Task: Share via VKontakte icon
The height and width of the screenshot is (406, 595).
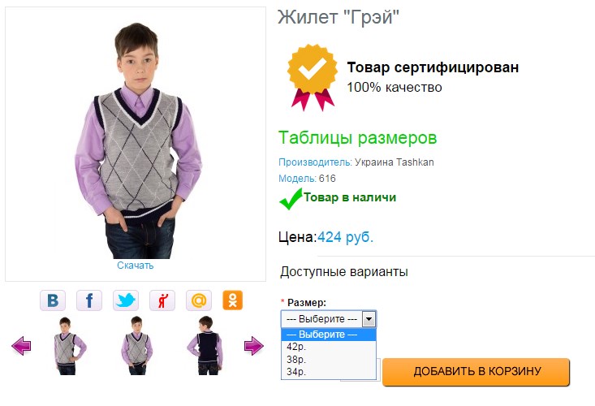Action: [x=53, y=300]
